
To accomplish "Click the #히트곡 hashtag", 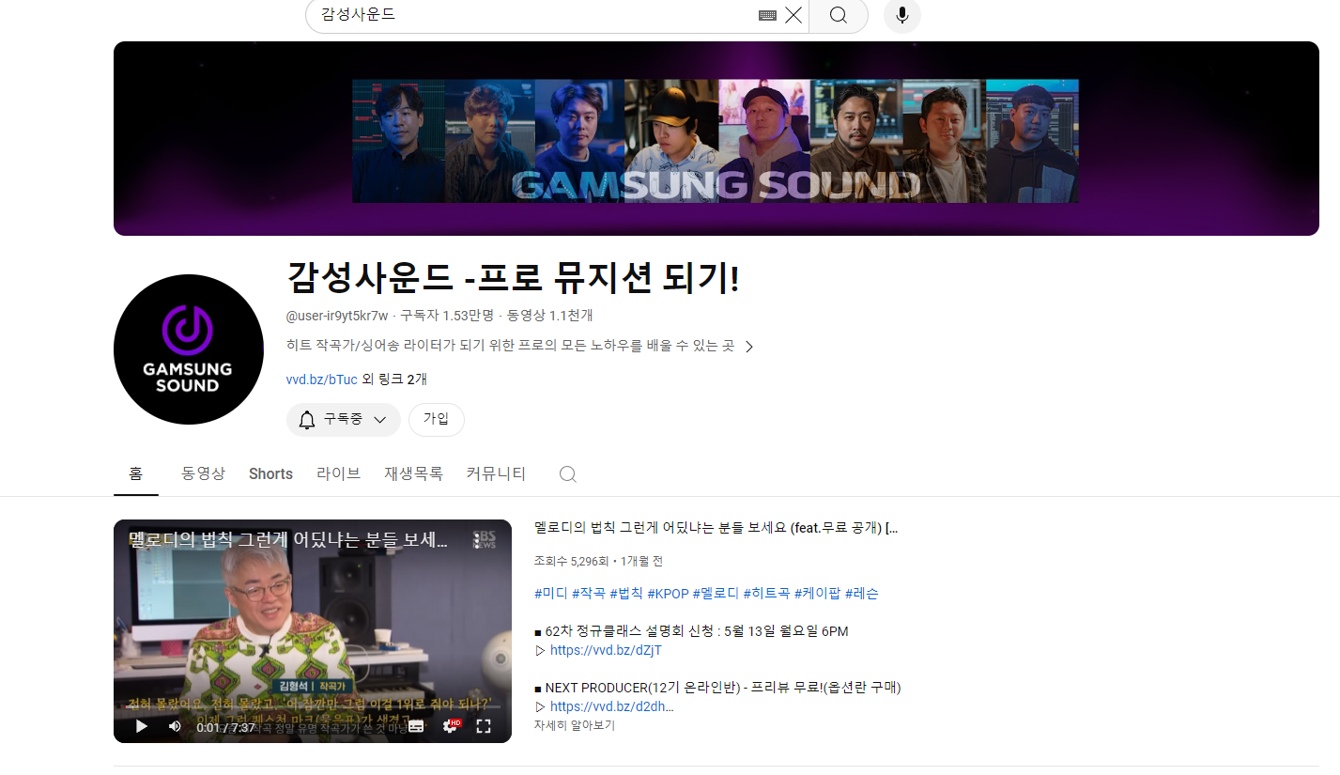I will point(766,594).
